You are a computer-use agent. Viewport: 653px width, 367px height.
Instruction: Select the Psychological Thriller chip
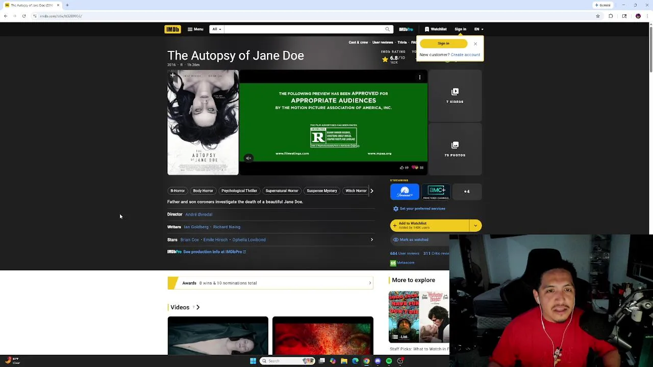point(239,191)
